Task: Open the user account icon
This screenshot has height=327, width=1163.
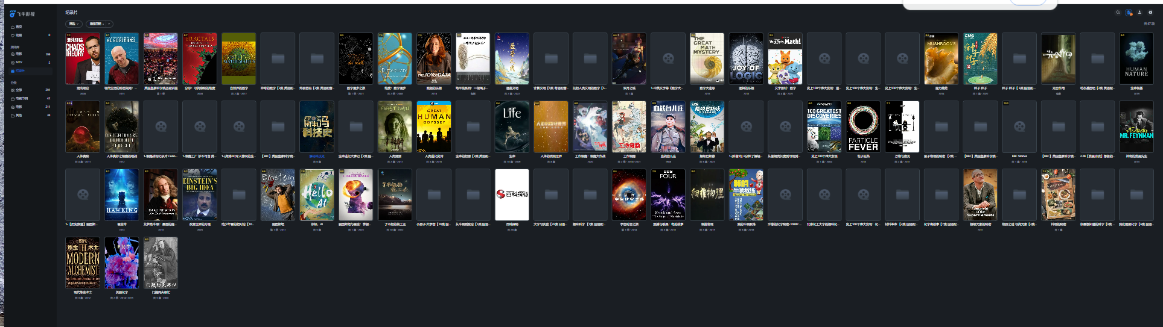Action: (x=1139, y=12)
